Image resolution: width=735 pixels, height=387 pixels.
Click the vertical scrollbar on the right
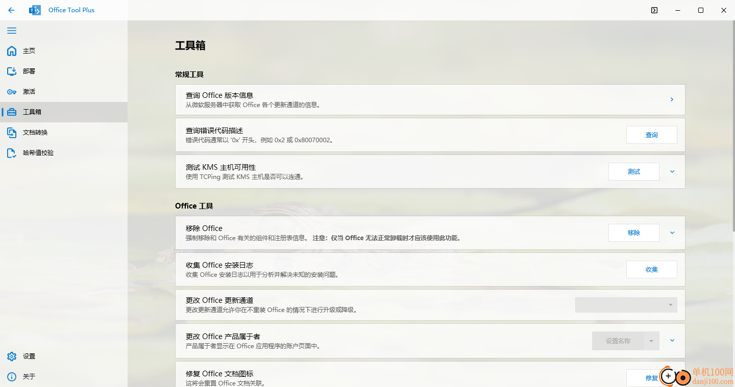point(733,125)
